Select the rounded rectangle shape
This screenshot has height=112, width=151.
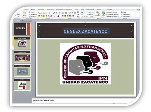click(90, 12)
